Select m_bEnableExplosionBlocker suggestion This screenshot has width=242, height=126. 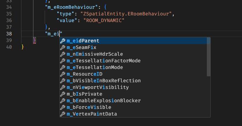(x=134, y=100)
